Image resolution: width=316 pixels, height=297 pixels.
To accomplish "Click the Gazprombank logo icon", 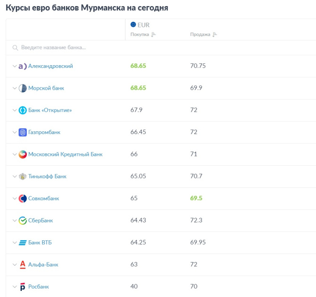I will tap(23, 132).
